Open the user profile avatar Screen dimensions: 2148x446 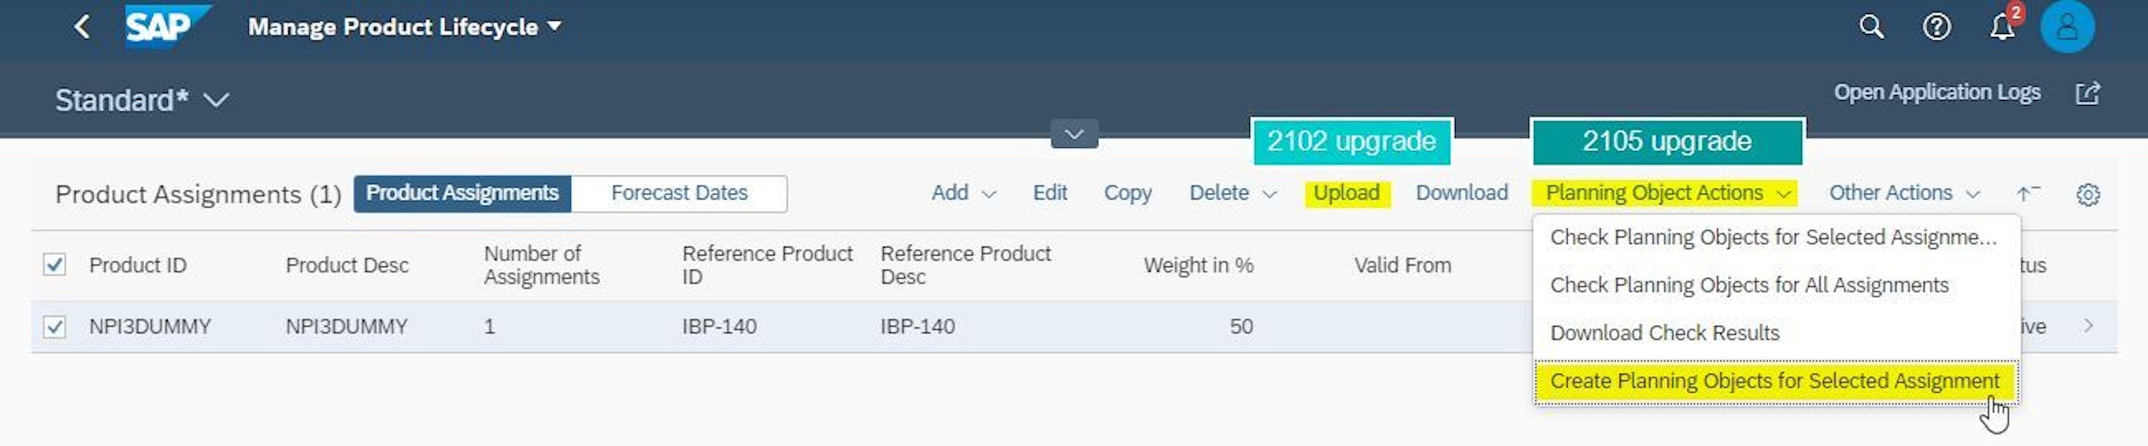[2066, 26]
